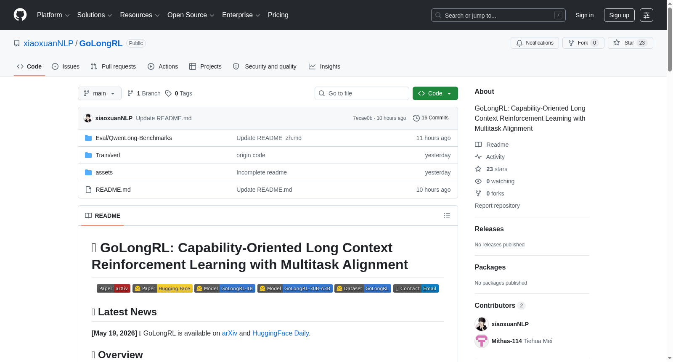Open the Security and quality tab
This screenshot has width=673, height=362.
point(265,66)
